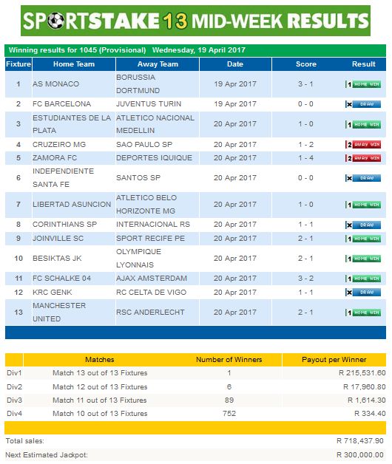This screenshot has height=464, width=392.
Task: Click the Away Team column header
Action: point(158,64)
